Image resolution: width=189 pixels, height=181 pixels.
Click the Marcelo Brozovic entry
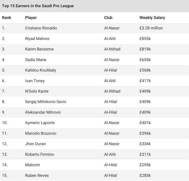click(41, 133)
